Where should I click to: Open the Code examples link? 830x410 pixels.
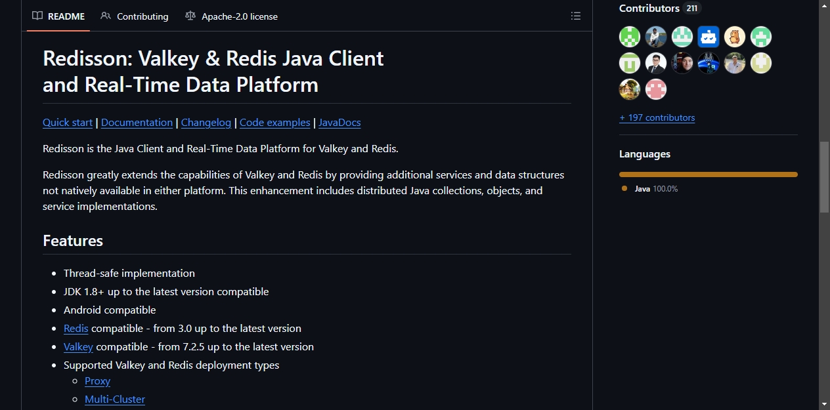pyautogui.click(x=274, y=123)
